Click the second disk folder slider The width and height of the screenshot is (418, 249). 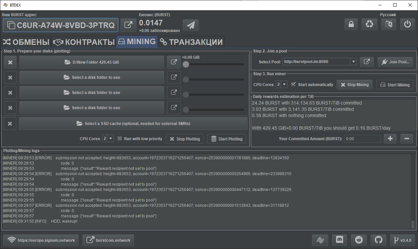coord(214,79)
